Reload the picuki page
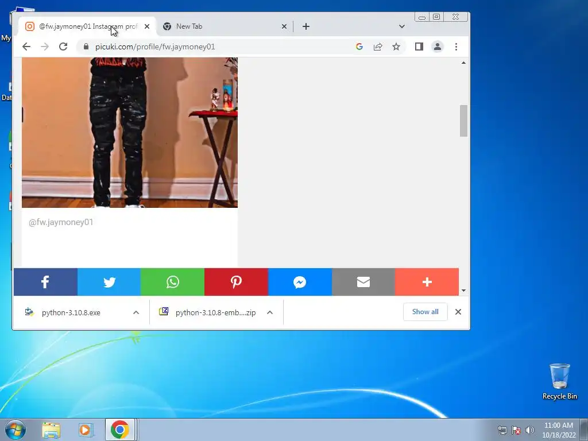The width and height of the screenshot is (588, 441). 63,47
